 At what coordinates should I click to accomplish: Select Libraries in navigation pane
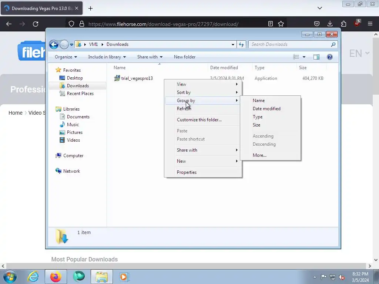point(71,109)
